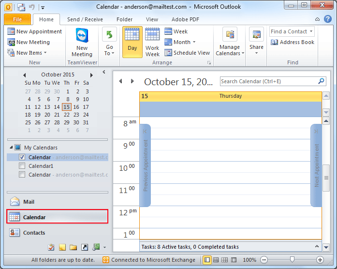Select October 15 in the mini calendar
Image resolution: width=337 pixels, height=269 pixels.
coord(67,107)
